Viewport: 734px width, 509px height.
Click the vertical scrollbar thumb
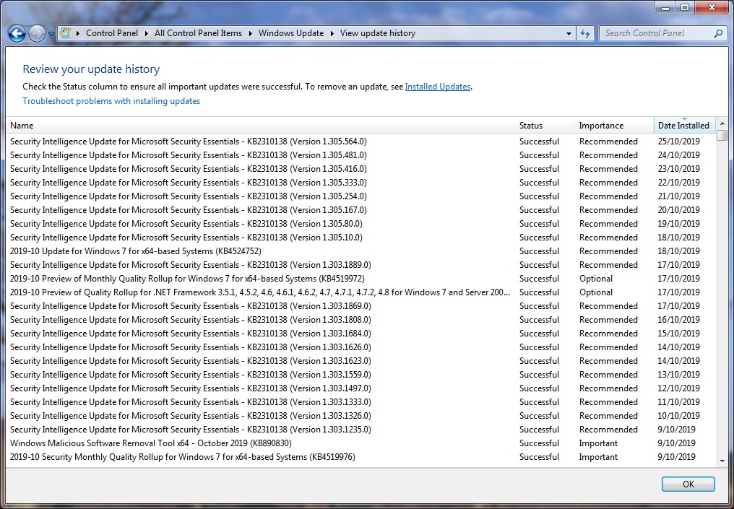coord(722,136)
